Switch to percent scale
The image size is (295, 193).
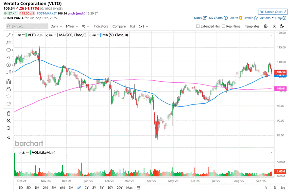pos(275,188)
